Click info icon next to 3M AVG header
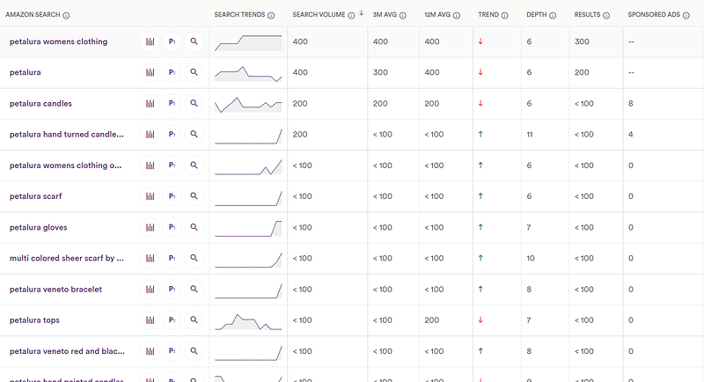The width and height of the screenshot is (704, 382). coord(403,15)
